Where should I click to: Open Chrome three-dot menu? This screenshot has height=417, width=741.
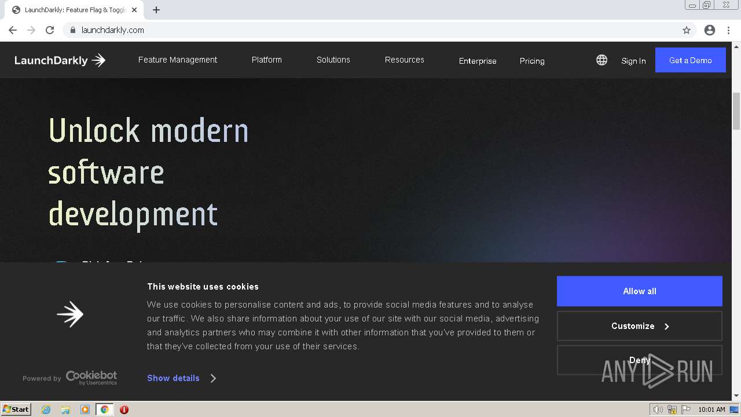tap(728, 30)
